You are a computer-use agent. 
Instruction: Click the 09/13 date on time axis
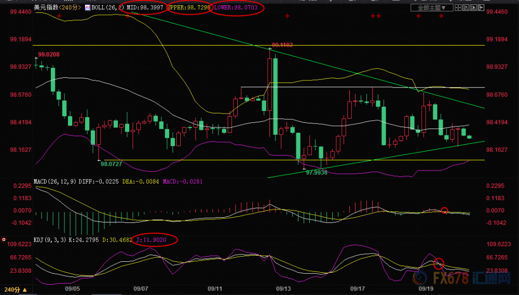tap(283, 289)
